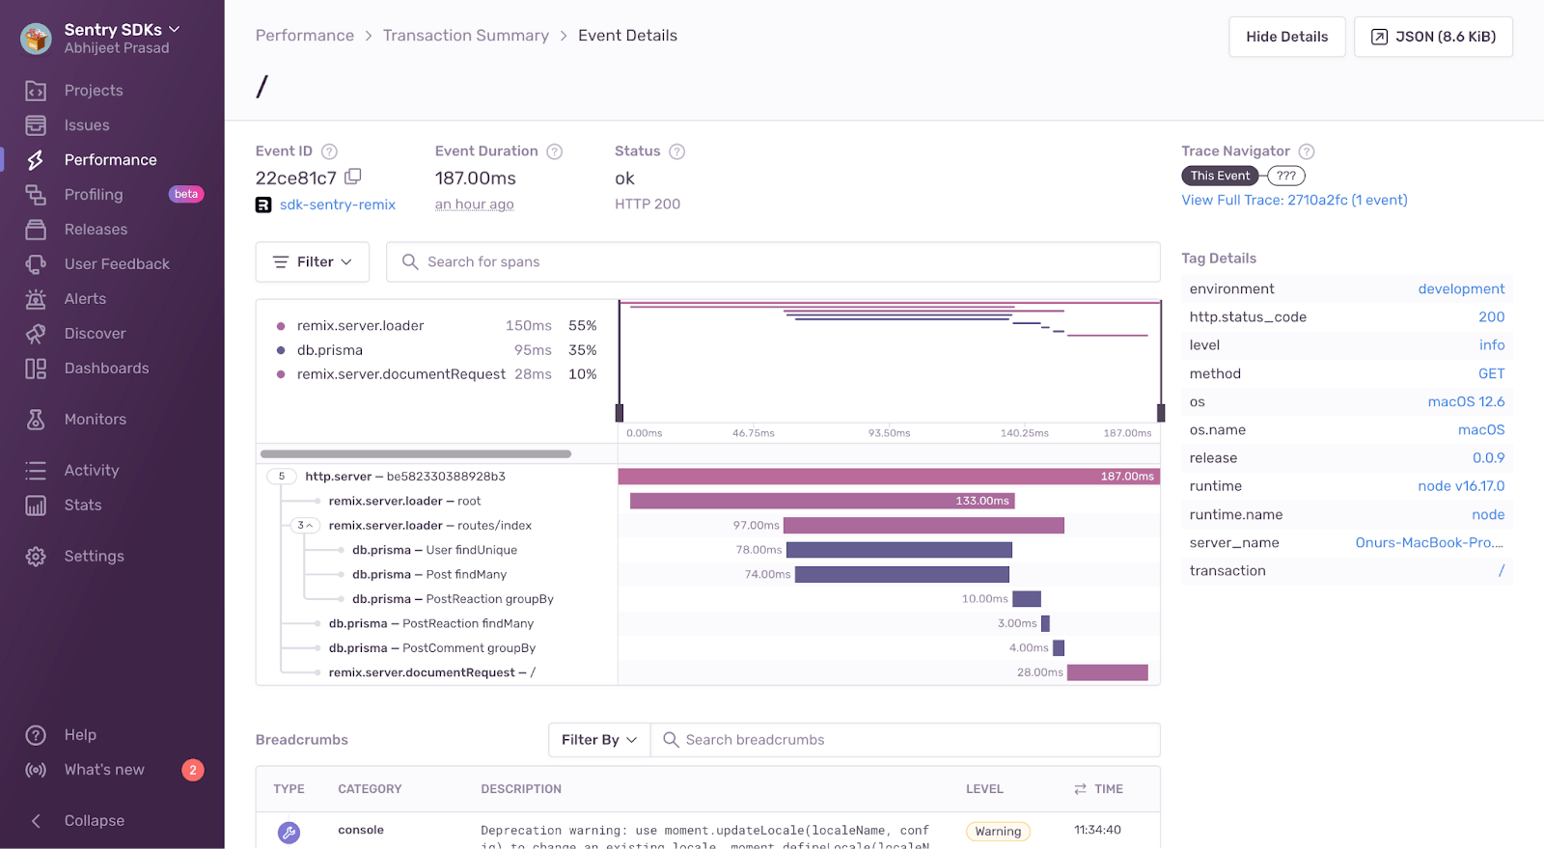This screenshot has width=1544, height=849.
Task: Open the Issues sidebar icon
Action: tap(36, 125)
